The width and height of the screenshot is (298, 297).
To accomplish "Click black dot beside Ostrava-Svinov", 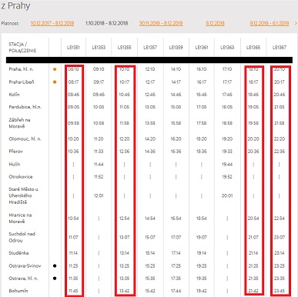I will tap(55, 265).
